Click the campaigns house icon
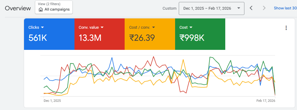This screenshot has width=297, height=110. [41, 9]
